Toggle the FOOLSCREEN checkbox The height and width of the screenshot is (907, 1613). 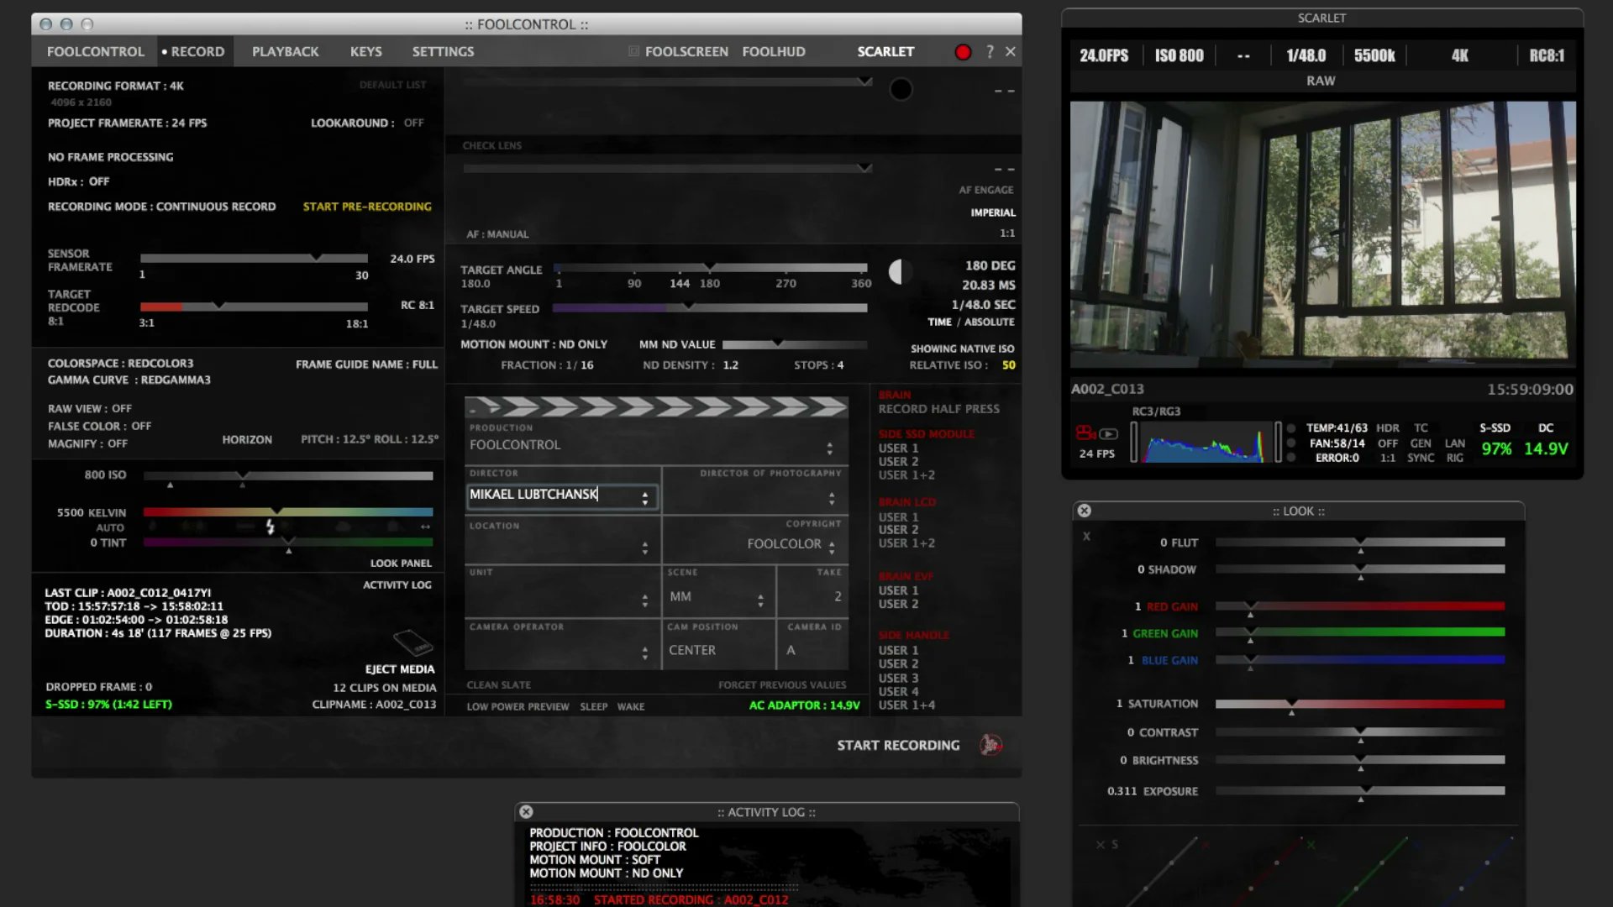click(x=634, y=52)
